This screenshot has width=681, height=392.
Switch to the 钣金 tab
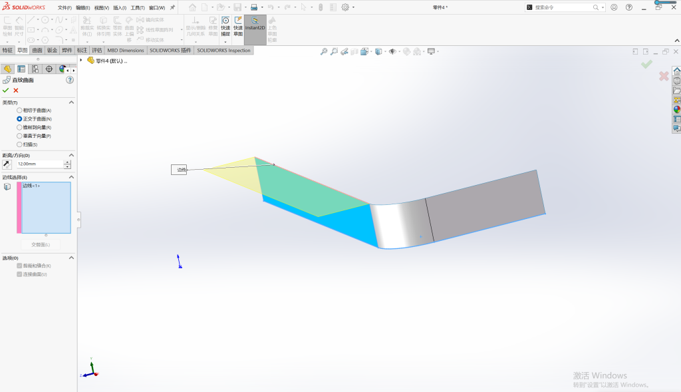pyautogui.click(x=52, y=51)
